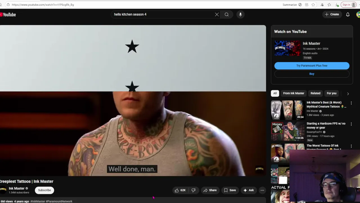
Task: Open options for The Worst Tattoos video
Action: tap(351, 146)
